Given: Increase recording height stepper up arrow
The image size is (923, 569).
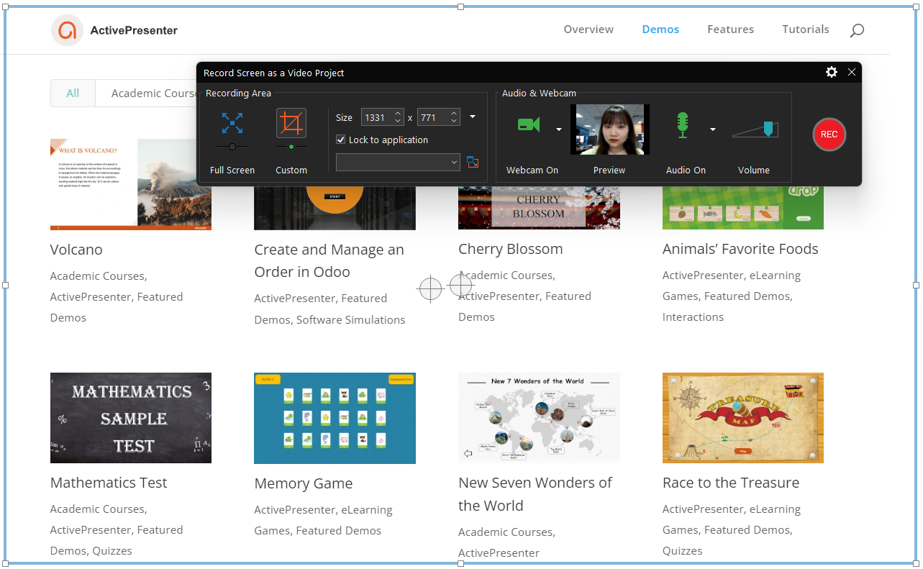Looking at the screenshot, I should tap(454, 113).
